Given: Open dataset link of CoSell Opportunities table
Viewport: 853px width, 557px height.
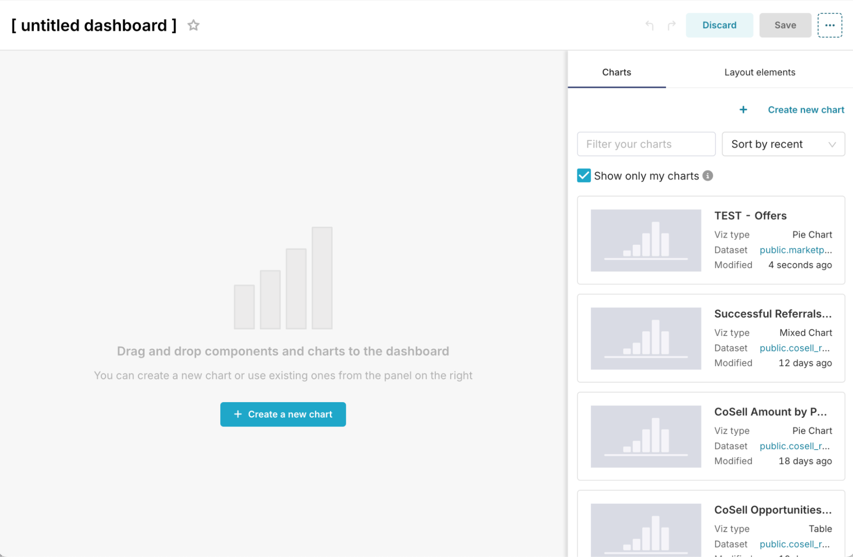Looking at the screenshot, I should tap(795, 544).
